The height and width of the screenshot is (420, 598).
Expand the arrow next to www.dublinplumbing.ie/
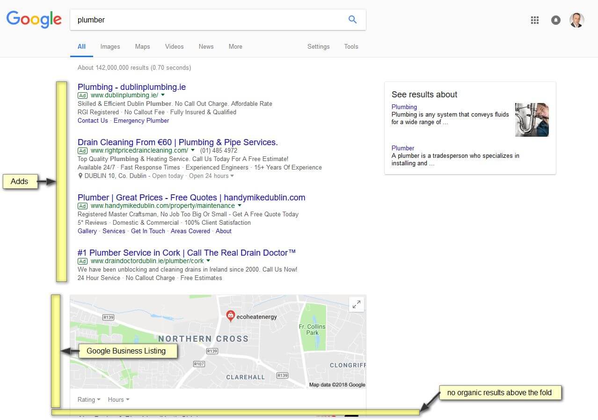click(163, 95)
